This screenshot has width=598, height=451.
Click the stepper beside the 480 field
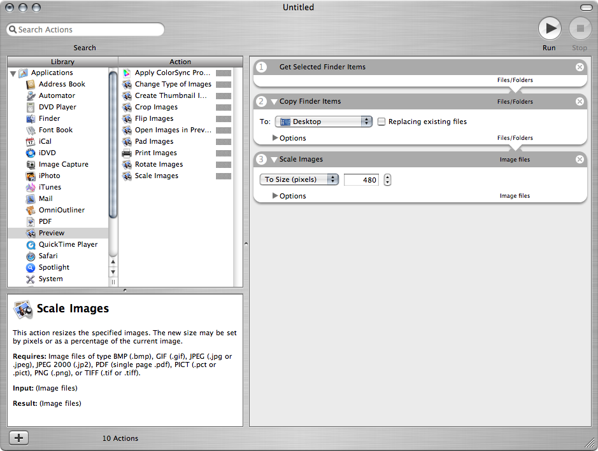[x=387, y=179]
